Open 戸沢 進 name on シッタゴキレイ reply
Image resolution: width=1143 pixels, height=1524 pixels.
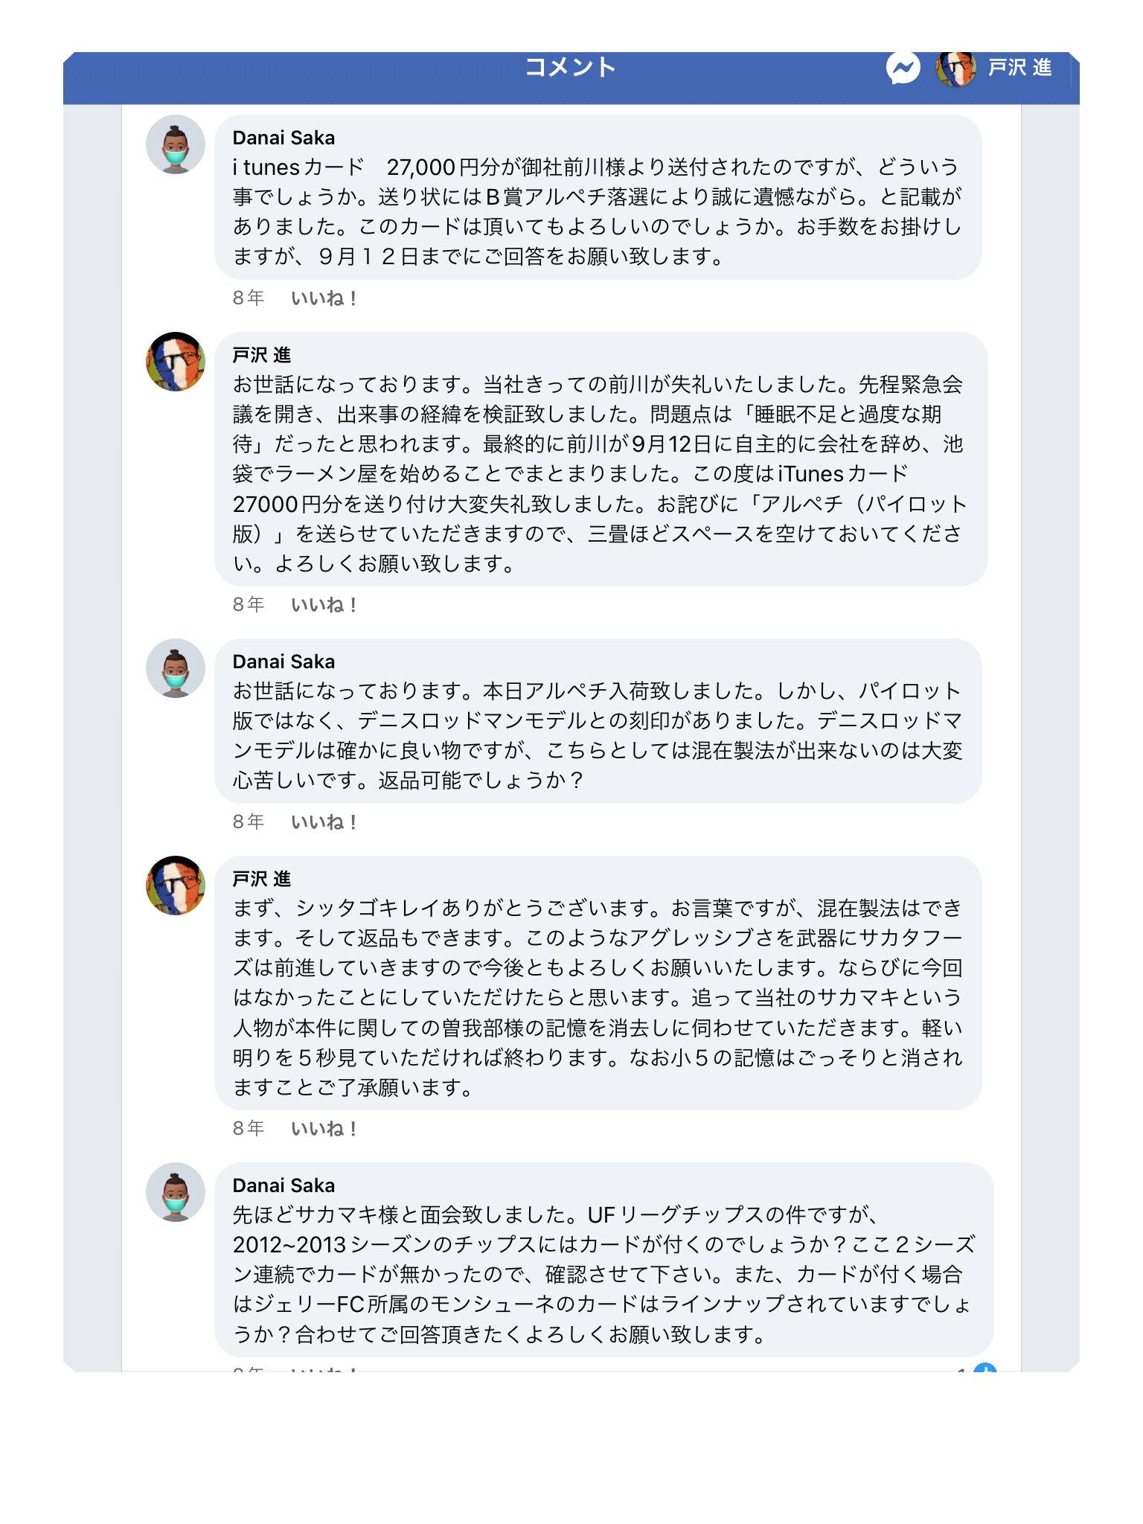pos(261,879)
